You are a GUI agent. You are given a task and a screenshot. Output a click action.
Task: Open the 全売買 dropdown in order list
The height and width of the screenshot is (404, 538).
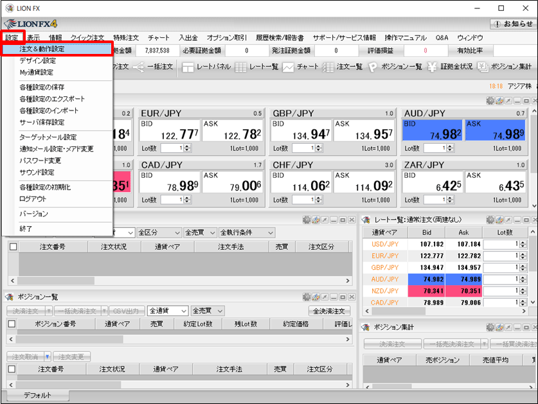[200, 233]
